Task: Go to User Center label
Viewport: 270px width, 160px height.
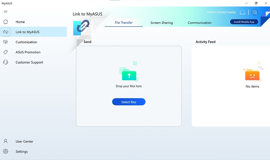Action: [25, 142]
